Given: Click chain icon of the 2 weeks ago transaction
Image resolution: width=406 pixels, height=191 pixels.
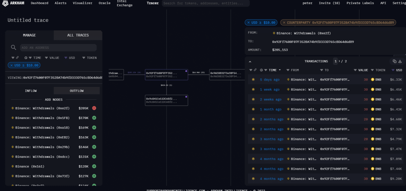Looking at the screenshot, I should pos(253,99).
